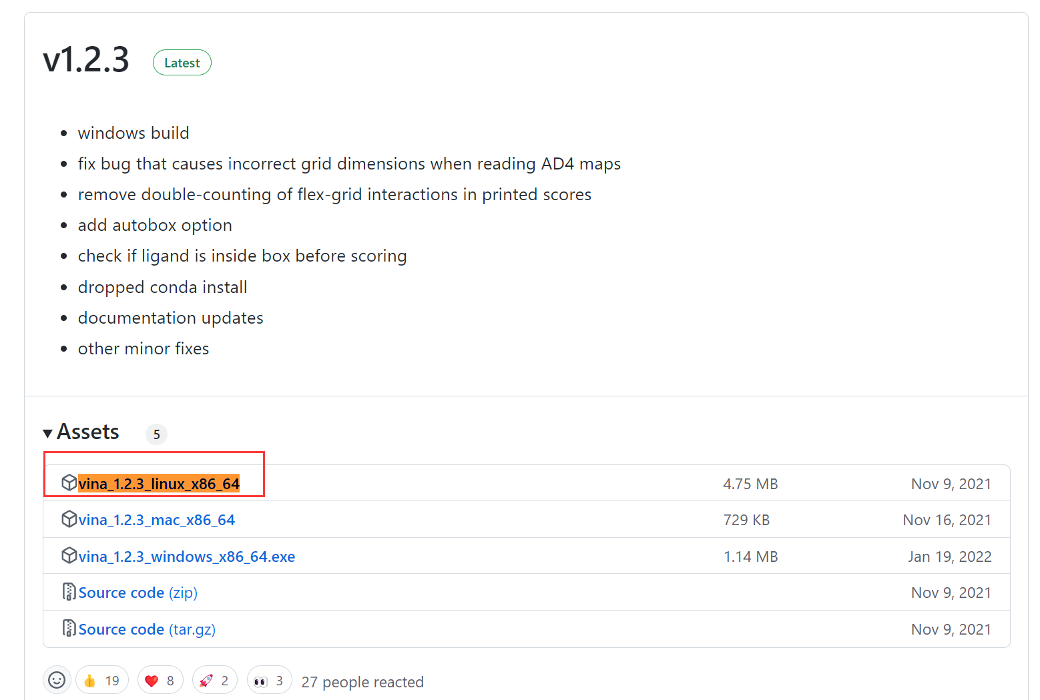Click the "729 KB" file size
The image size is (1040, 700).
pyautogui.click(x=746, y=520)
